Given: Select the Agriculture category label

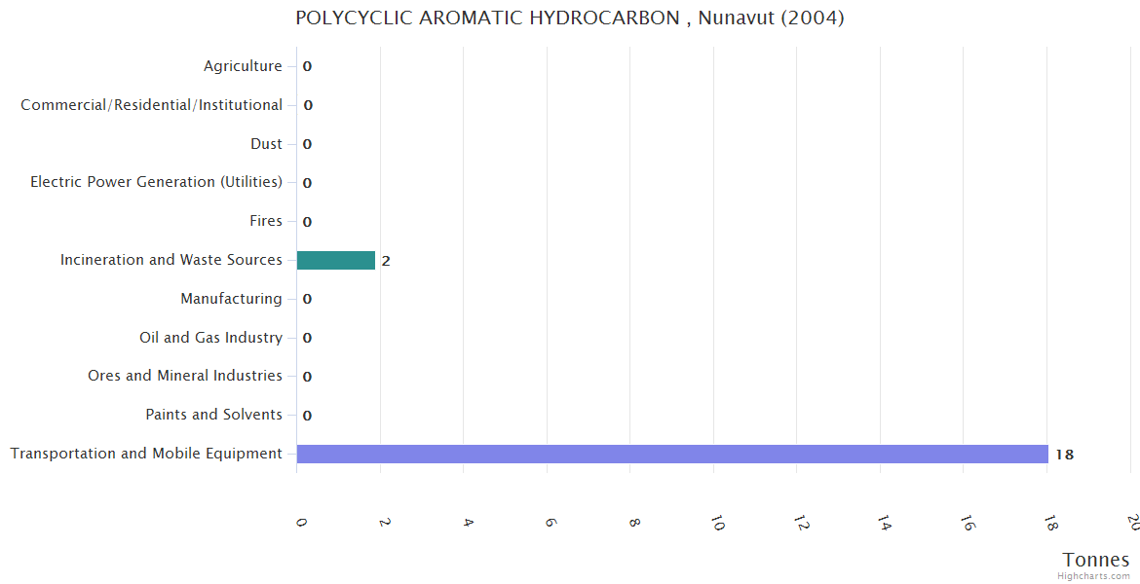Looking at the screenshot, I should pyautogui.click(x=243, y=66).
